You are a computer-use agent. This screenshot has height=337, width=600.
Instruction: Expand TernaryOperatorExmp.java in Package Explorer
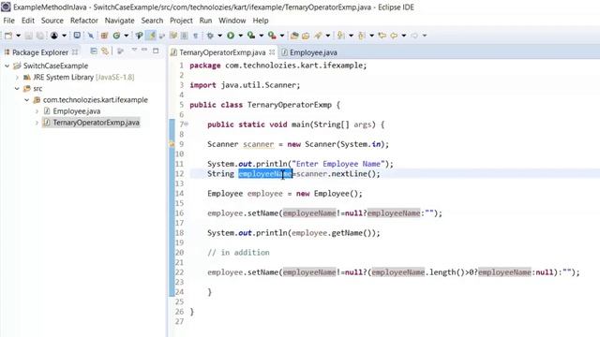pyautogui.click(x=37, y=123)
